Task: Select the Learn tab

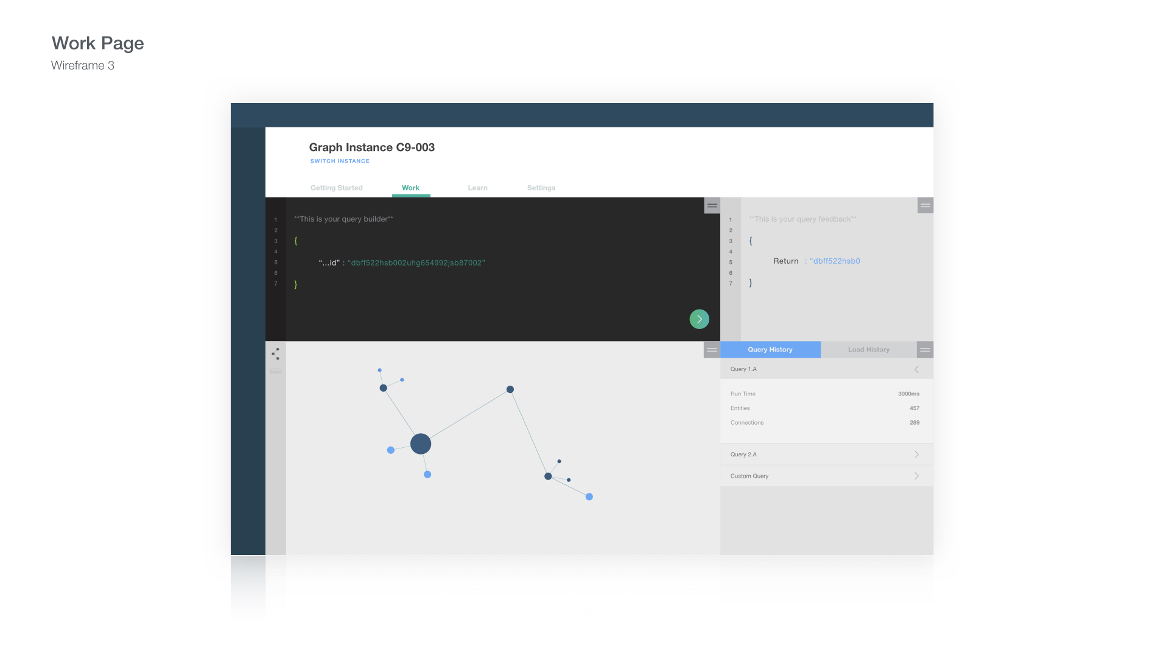Action: pyautogui.click(x=478, y=187)
